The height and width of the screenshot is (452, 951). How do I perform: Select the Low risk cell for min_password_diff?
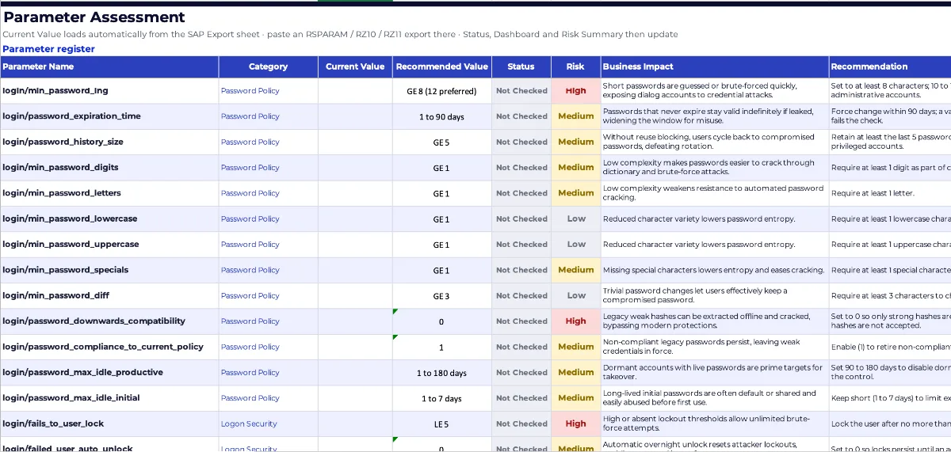click(576, 295)
